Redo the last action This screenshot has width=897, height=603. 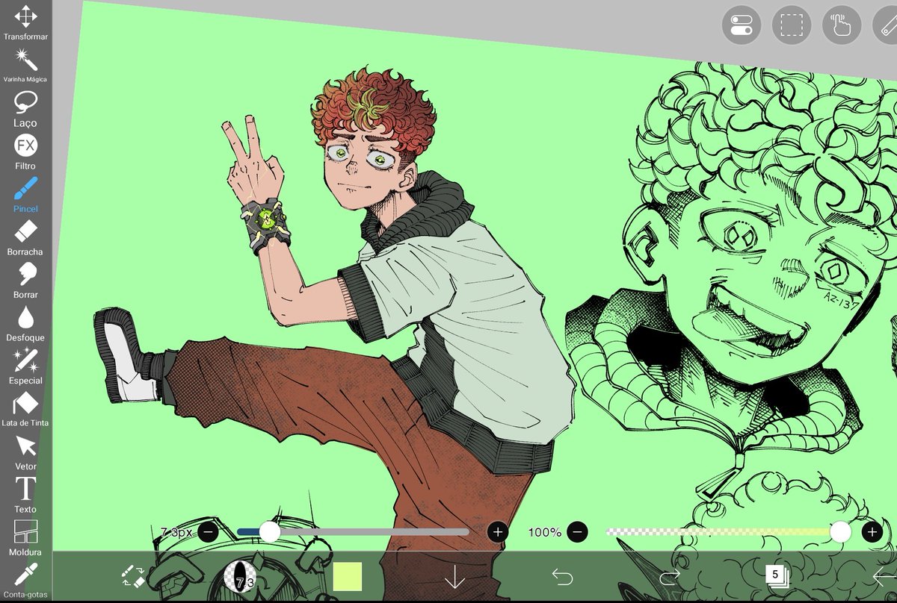(x=669, y=576)
